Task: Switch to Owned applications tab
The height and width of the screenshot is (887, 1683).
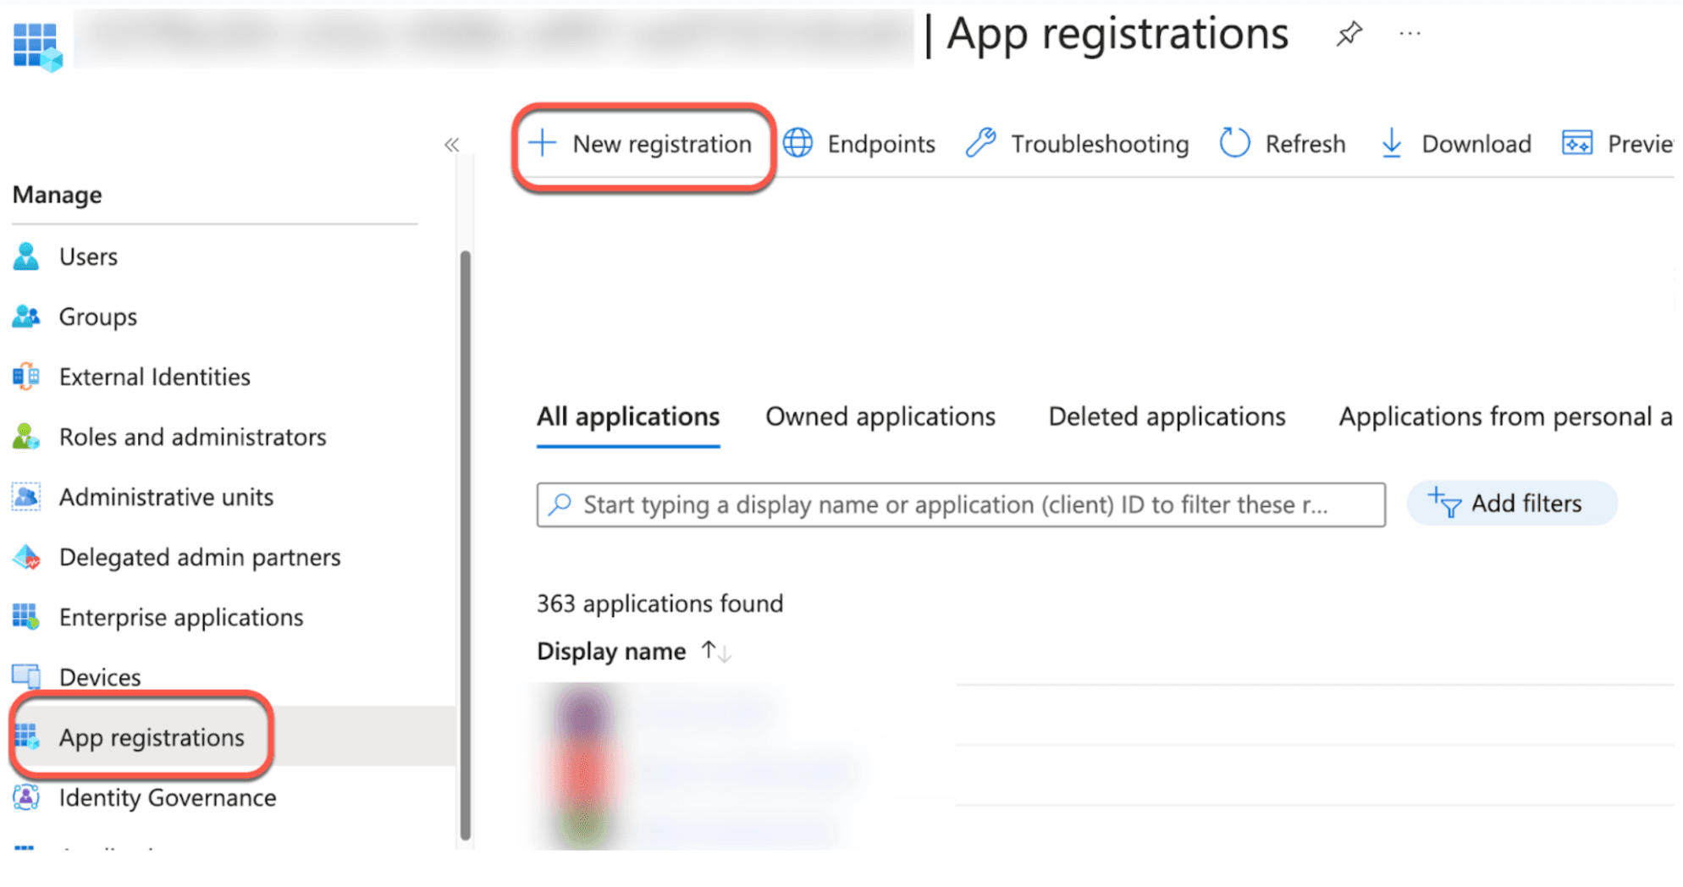Action: pyautogui.click(x=880, y=417)
